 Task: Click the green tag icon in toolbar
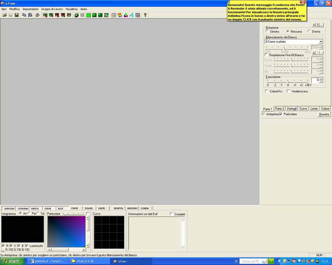[77, 15]
